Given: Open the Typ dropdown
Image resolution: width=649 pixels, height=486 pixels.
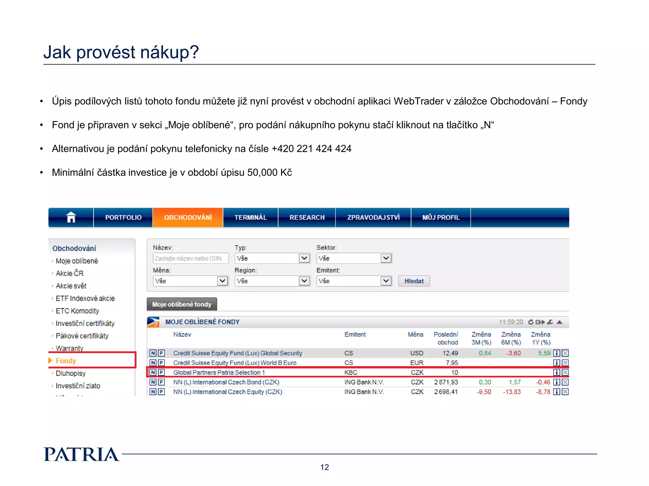Looking at the screenshot, I should (304, 258).
